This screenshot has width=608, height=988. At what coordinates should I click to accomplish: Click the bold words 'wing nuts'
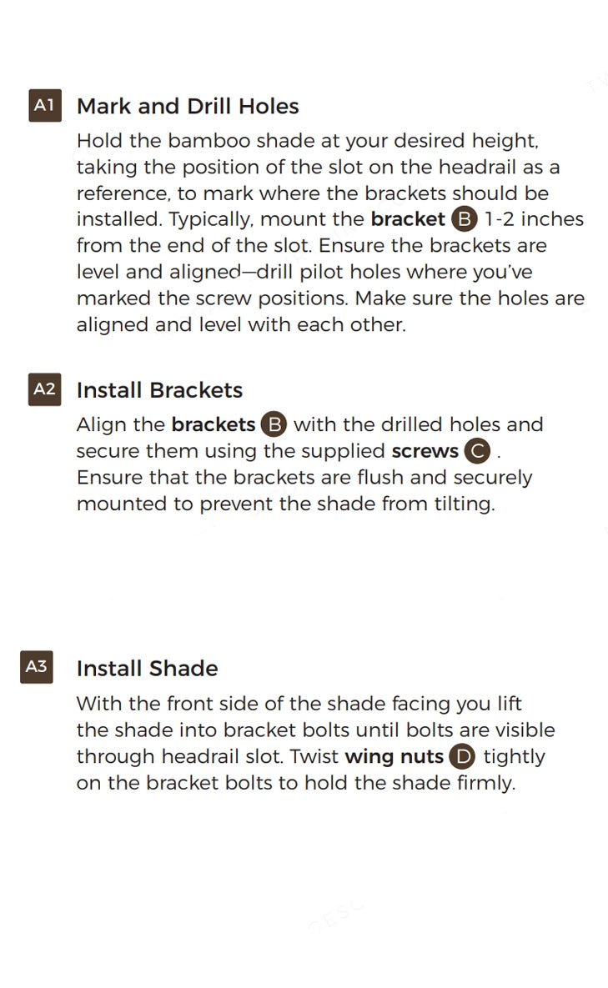point(394,757)
